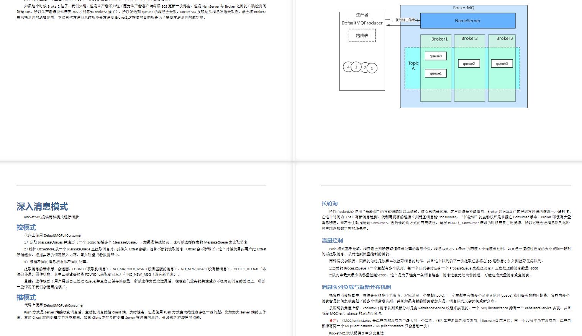Select the line RocketMQ 默认提供 5 中分配算法
Screen dimensions: 582x336
click(356, 333)
